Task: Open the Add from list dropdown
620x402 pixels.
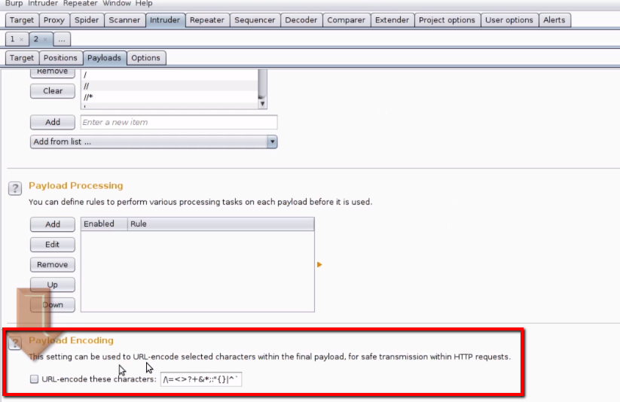Action: (x=154, y=142)
